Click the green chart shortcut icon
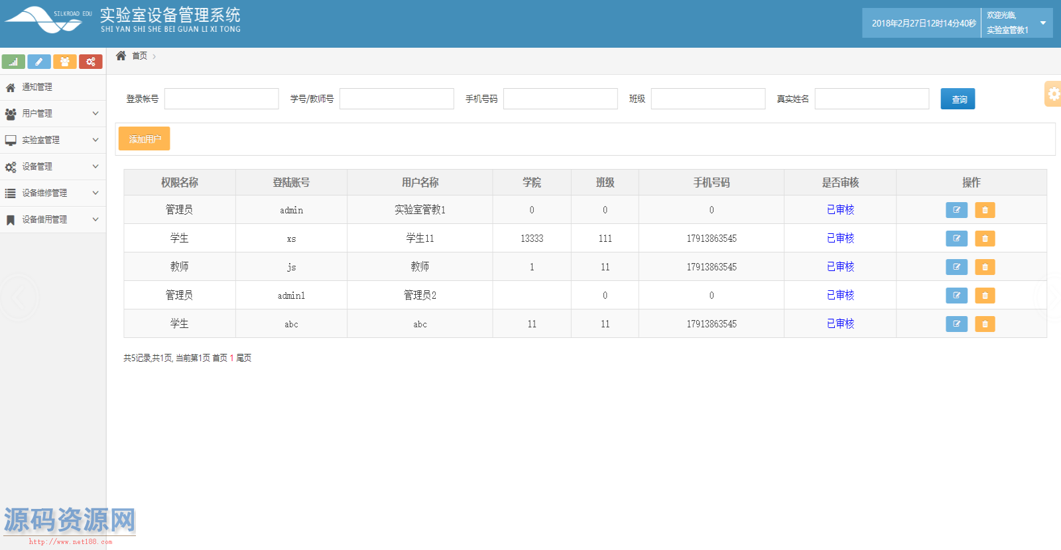 [13, 62]
